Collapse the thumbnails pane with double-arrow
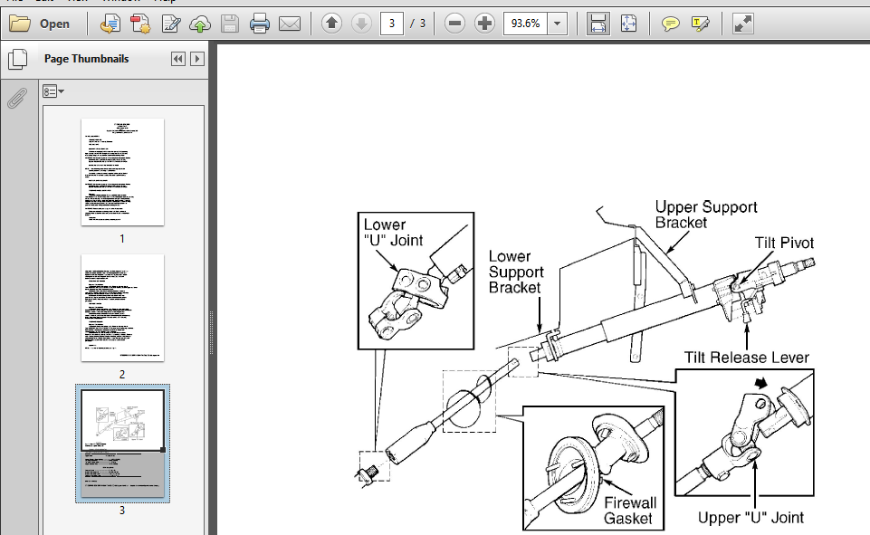This screenshot has width=870, height=535. pos(178,59)
